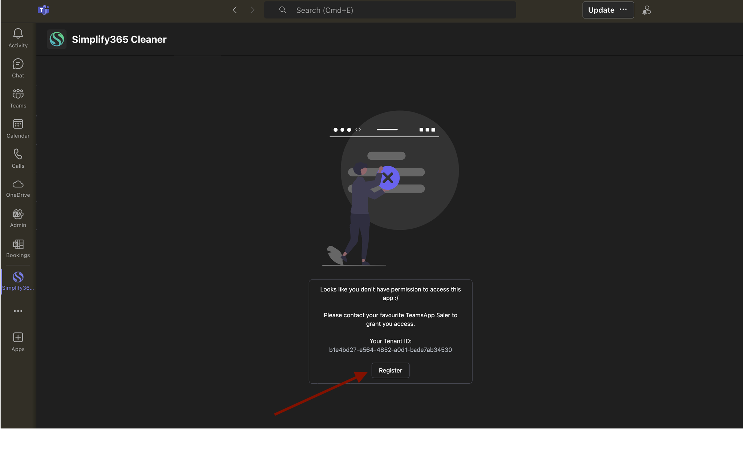744x465 pixels.
Task: Open the Activity feed
Action: pyautogui.click(x=18, y=38)
